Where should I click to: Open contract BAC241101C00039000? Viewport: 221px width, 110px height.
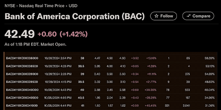pyautogui.click(x=22, y=74)
